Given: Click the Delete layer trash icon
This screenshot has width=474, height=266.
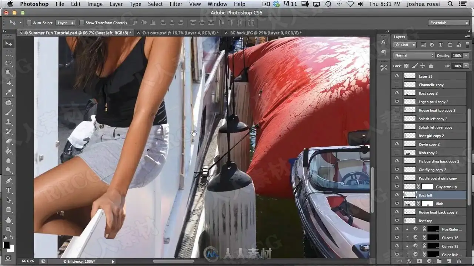Looking at the screenshot, I should 459,261.
